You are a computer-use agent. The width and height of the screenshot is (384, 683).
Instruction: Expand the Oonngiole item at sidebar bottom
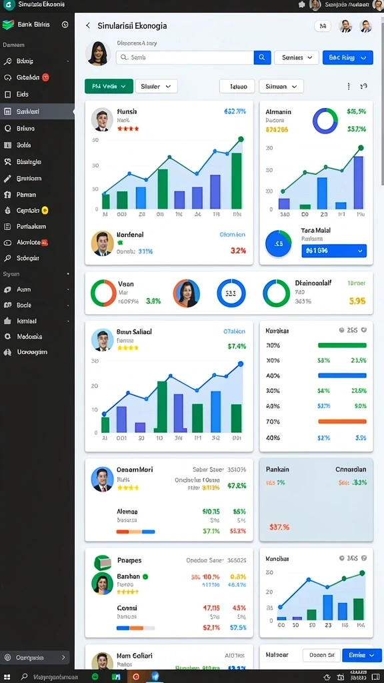click(35, 657)
